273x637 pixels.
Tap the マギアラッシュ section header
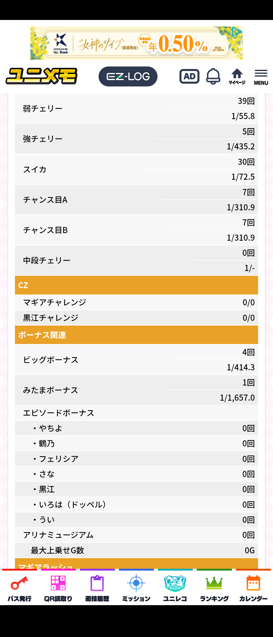136,564
